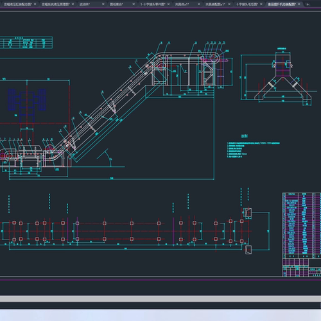
Task: Select the parts list table at bottom right
Action: tap(302, 234)
